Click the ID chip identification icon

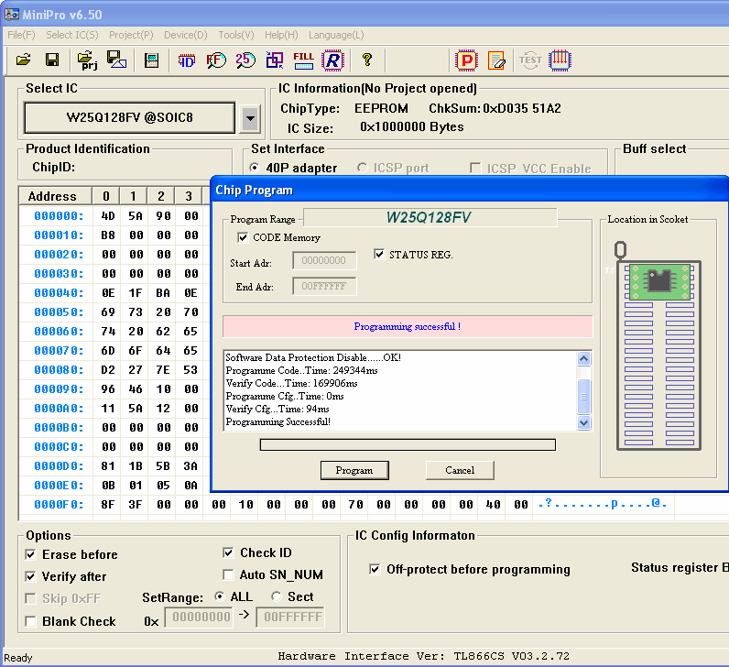point(187,60)
